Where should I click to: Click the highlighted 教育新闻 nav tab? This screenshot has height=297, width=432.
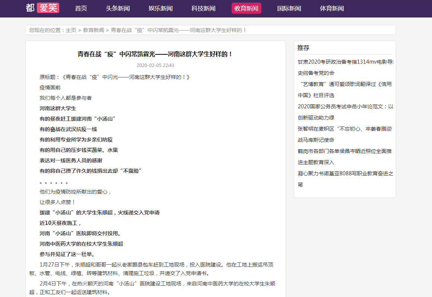point(246,9)
